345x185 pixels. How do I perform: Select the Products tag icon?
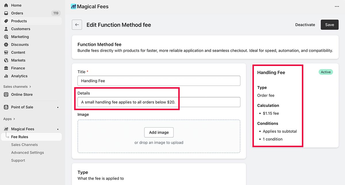(x=6, y=21)
